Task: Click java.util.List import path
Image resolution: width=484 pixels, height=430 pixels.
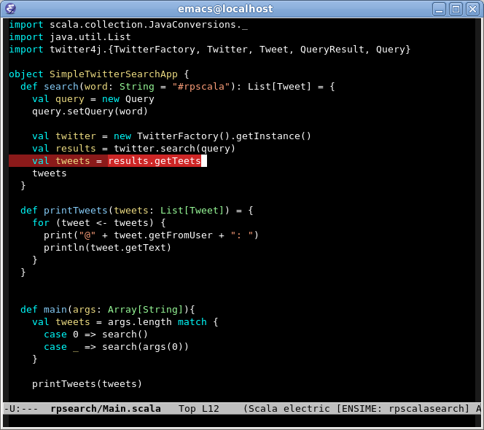Action: (x=90, y=37)
